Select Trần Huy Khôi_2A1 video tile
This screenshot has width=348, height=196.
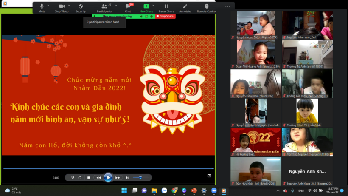click(256, 171)
